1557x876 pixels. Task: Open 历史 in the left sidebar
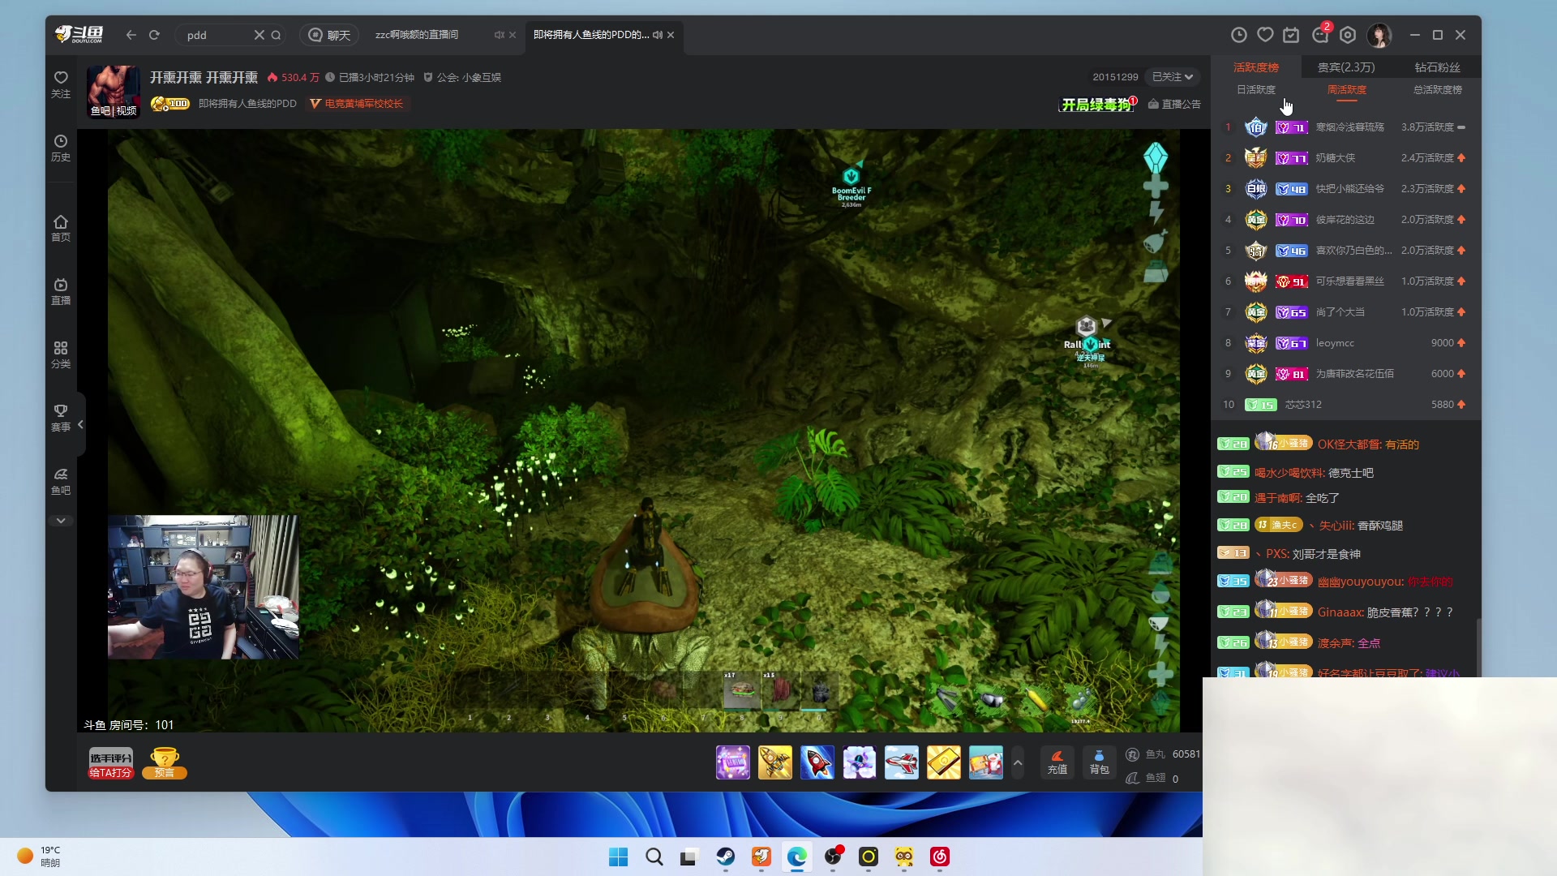[x=61, y=148]
